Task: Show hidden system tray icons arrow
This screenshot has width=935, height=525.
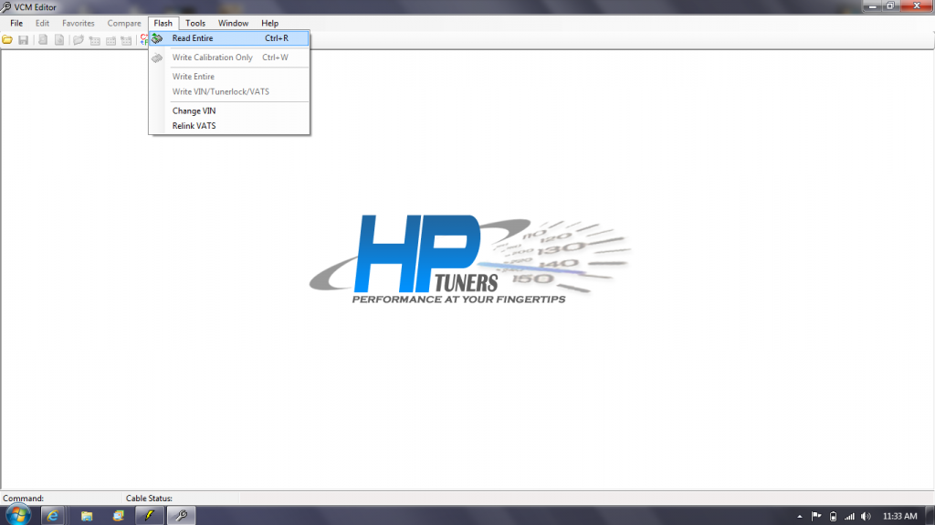Action: tap(800, 517)
